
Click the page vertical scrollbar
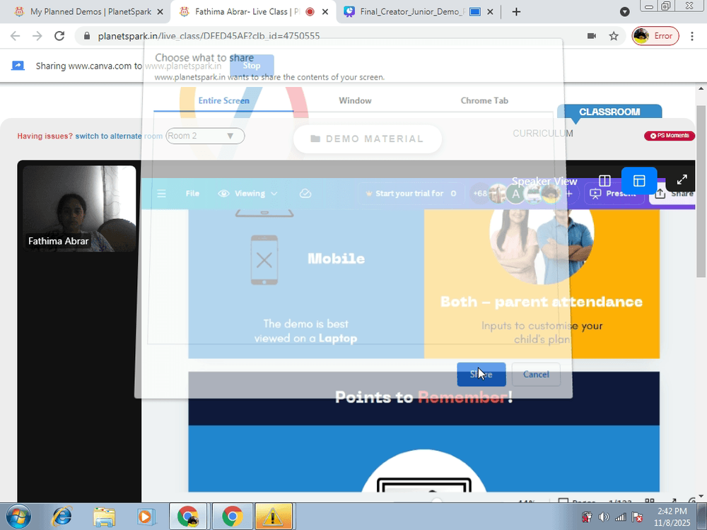pyautogui.click(x=701, y=191)
